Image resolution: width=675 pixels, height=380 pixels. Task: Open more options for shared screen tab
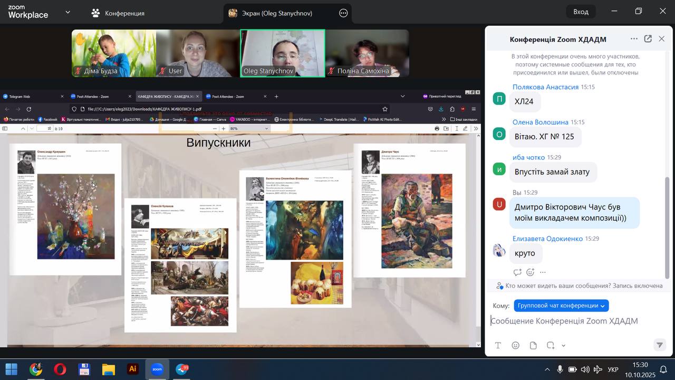pos(343,13)
